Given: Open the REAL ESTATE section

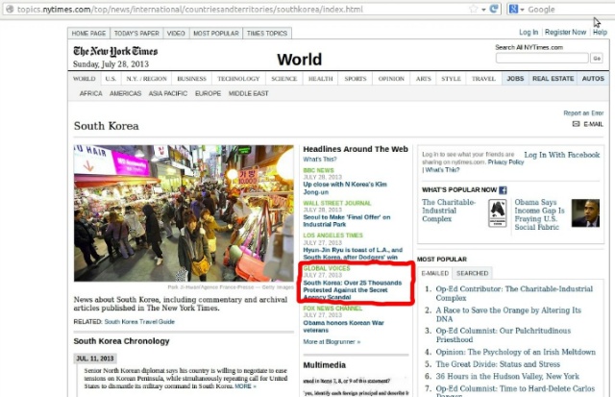Looking at the screenshot, I should (553, 79).
